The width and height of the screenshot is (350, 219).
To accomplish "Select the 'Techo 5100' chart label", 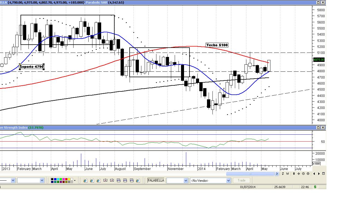I will tap(217, 45).
